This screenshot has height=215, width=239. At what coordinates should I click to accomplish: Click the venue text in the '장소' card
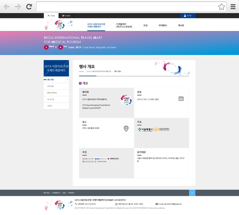click(x=91, y=128)
